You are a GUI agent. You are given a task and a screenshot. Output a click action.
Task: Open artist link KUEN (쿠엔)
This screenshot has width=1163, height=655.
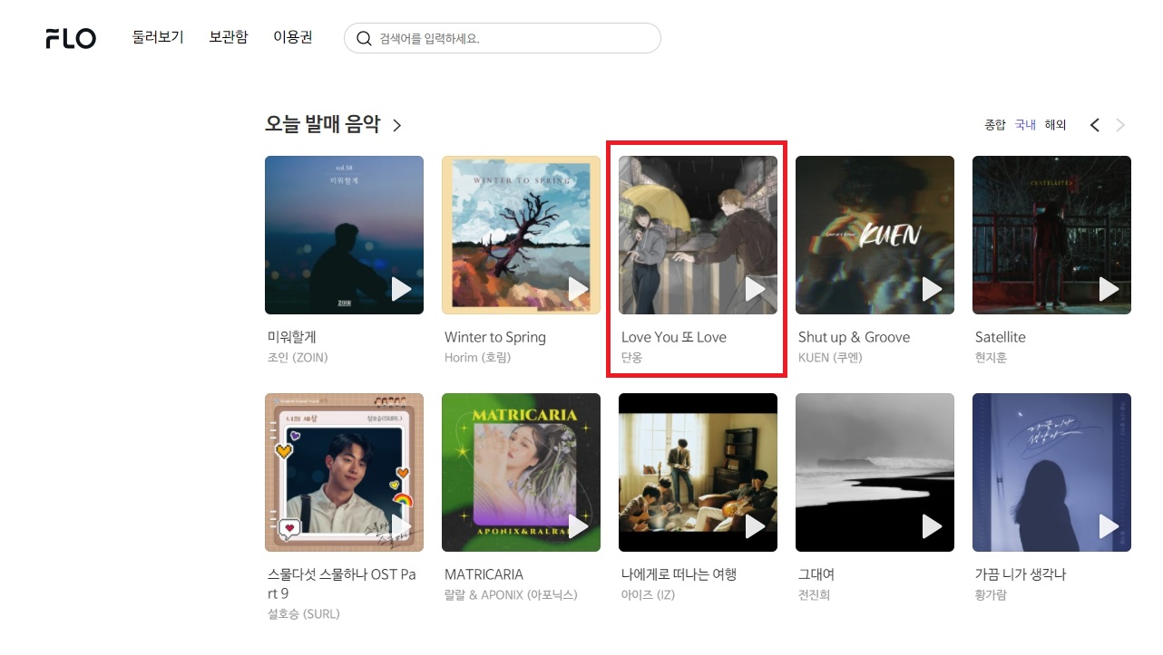click(830, 358)
